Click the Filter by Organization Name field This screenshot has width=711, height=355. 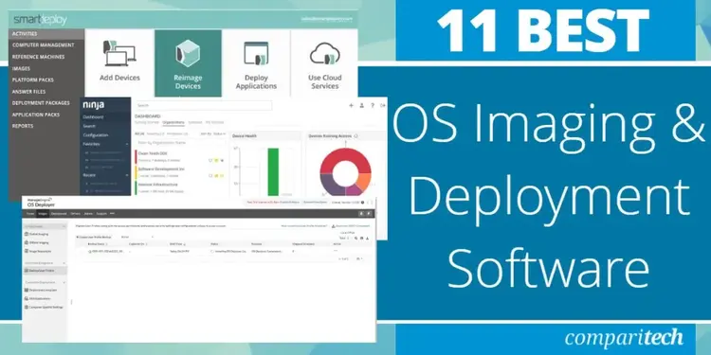tap(180, 143)
